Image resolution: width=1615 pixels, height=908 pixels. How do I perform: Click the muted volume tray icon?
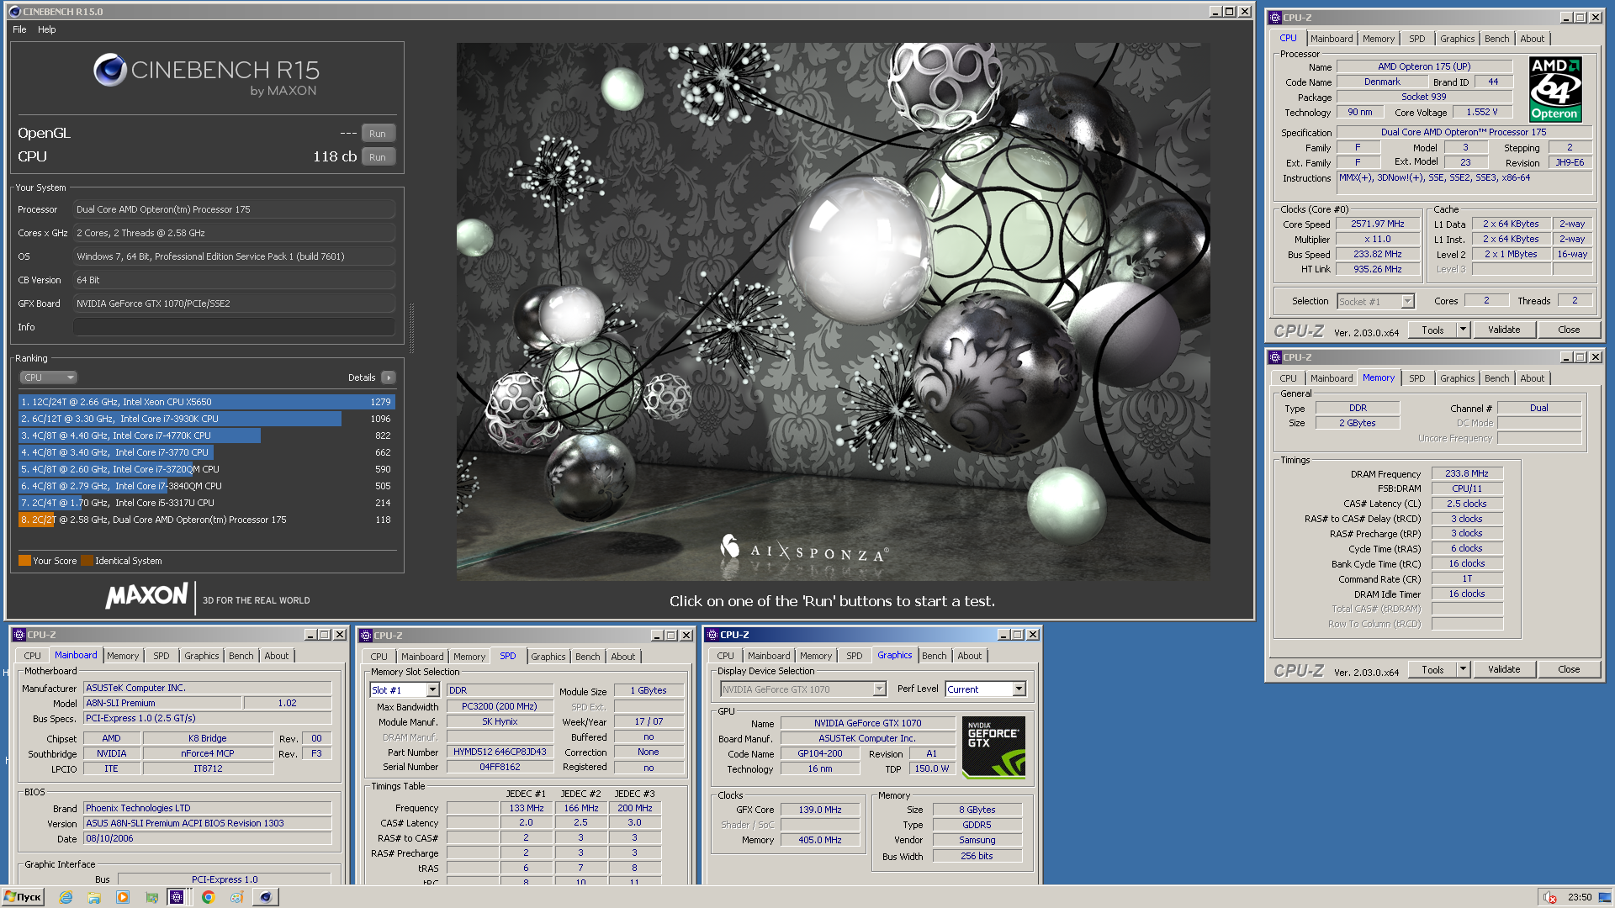(1549, 897)
